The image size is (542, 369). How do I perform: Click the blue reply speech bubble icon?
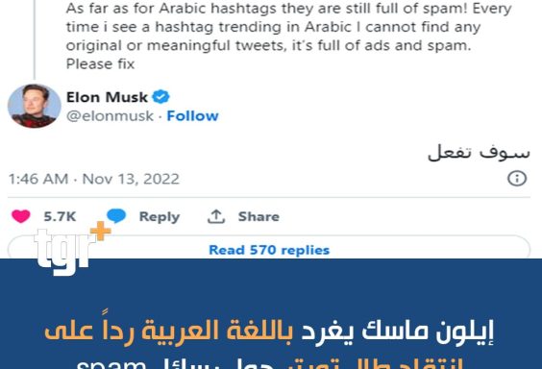coord(116,215)
